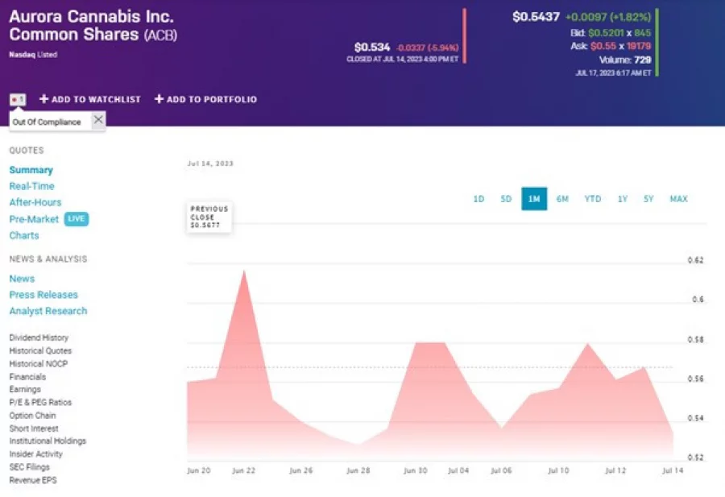Open the Charts page
The width and height of the screenshot is (725, 497).
pyautogui.click(x=24, y=236)
